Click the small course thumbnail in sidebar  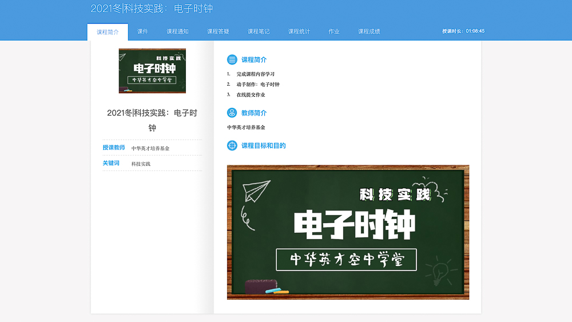[x=152, y=71]
